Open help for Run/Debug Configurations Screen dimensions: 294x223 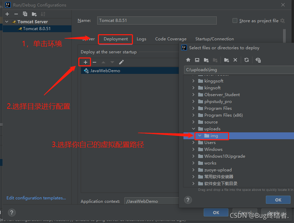point(12,212)
